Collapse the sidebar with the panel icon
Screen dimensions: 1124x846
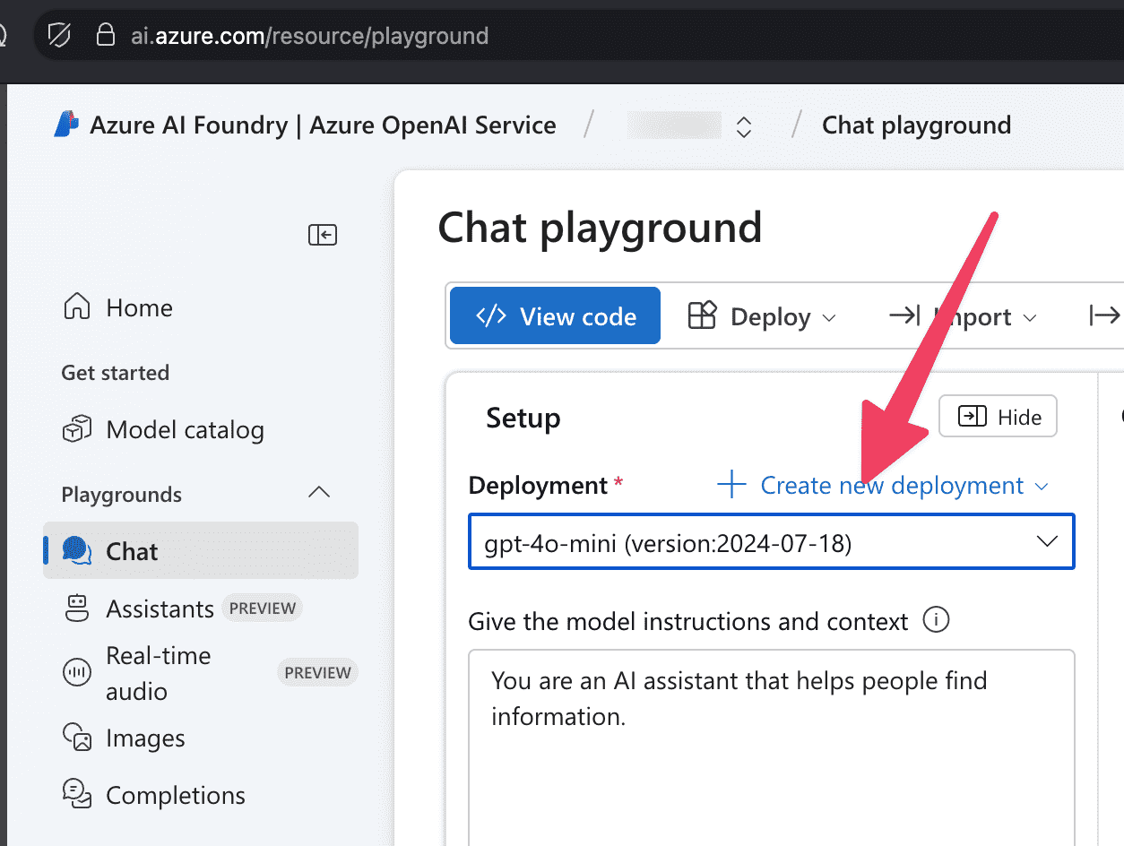323,235
